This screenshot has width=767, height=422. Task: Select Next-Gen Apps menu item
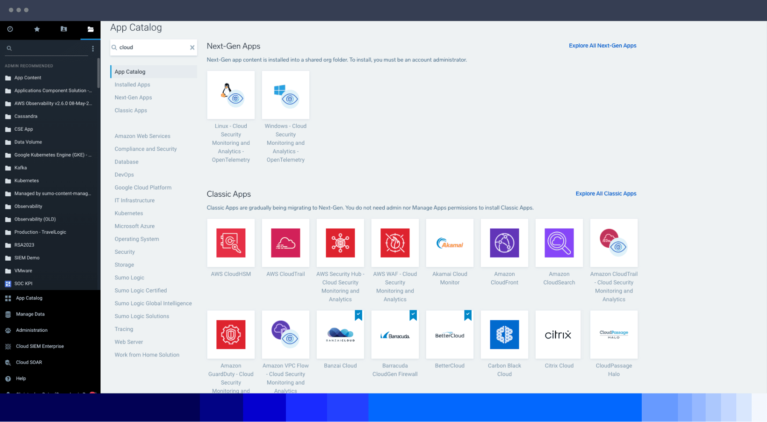[133, 98]
